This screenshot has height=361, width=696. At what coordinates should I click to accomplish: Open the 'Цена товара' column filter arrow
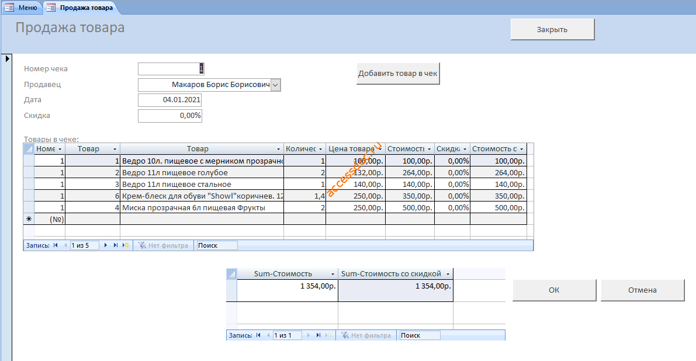click(x=380, y=149)
